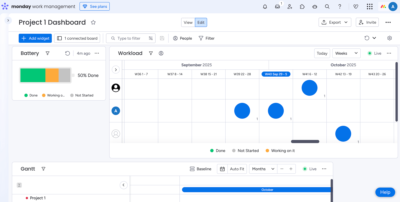Open the Months dropdown in Gantt
The height and width of the screenshot is (202, 400).
(x=263, y=169)
